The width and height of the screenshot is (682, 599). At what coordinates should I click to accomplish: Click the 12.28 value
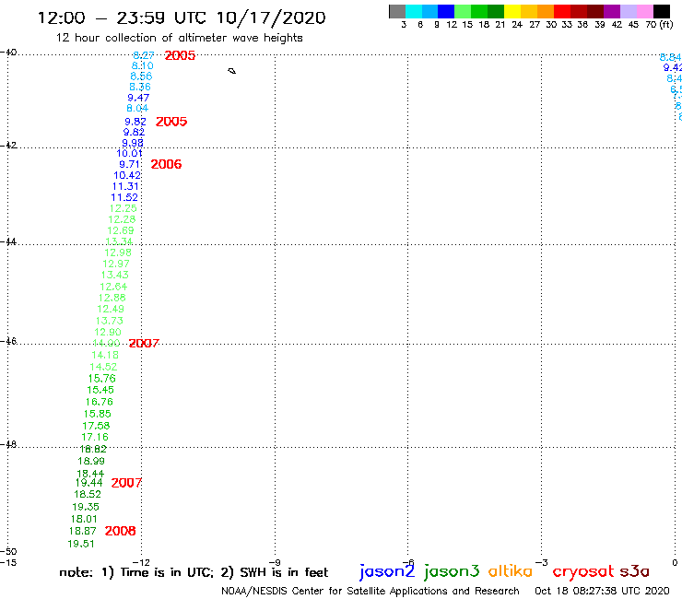pos(122,219)
